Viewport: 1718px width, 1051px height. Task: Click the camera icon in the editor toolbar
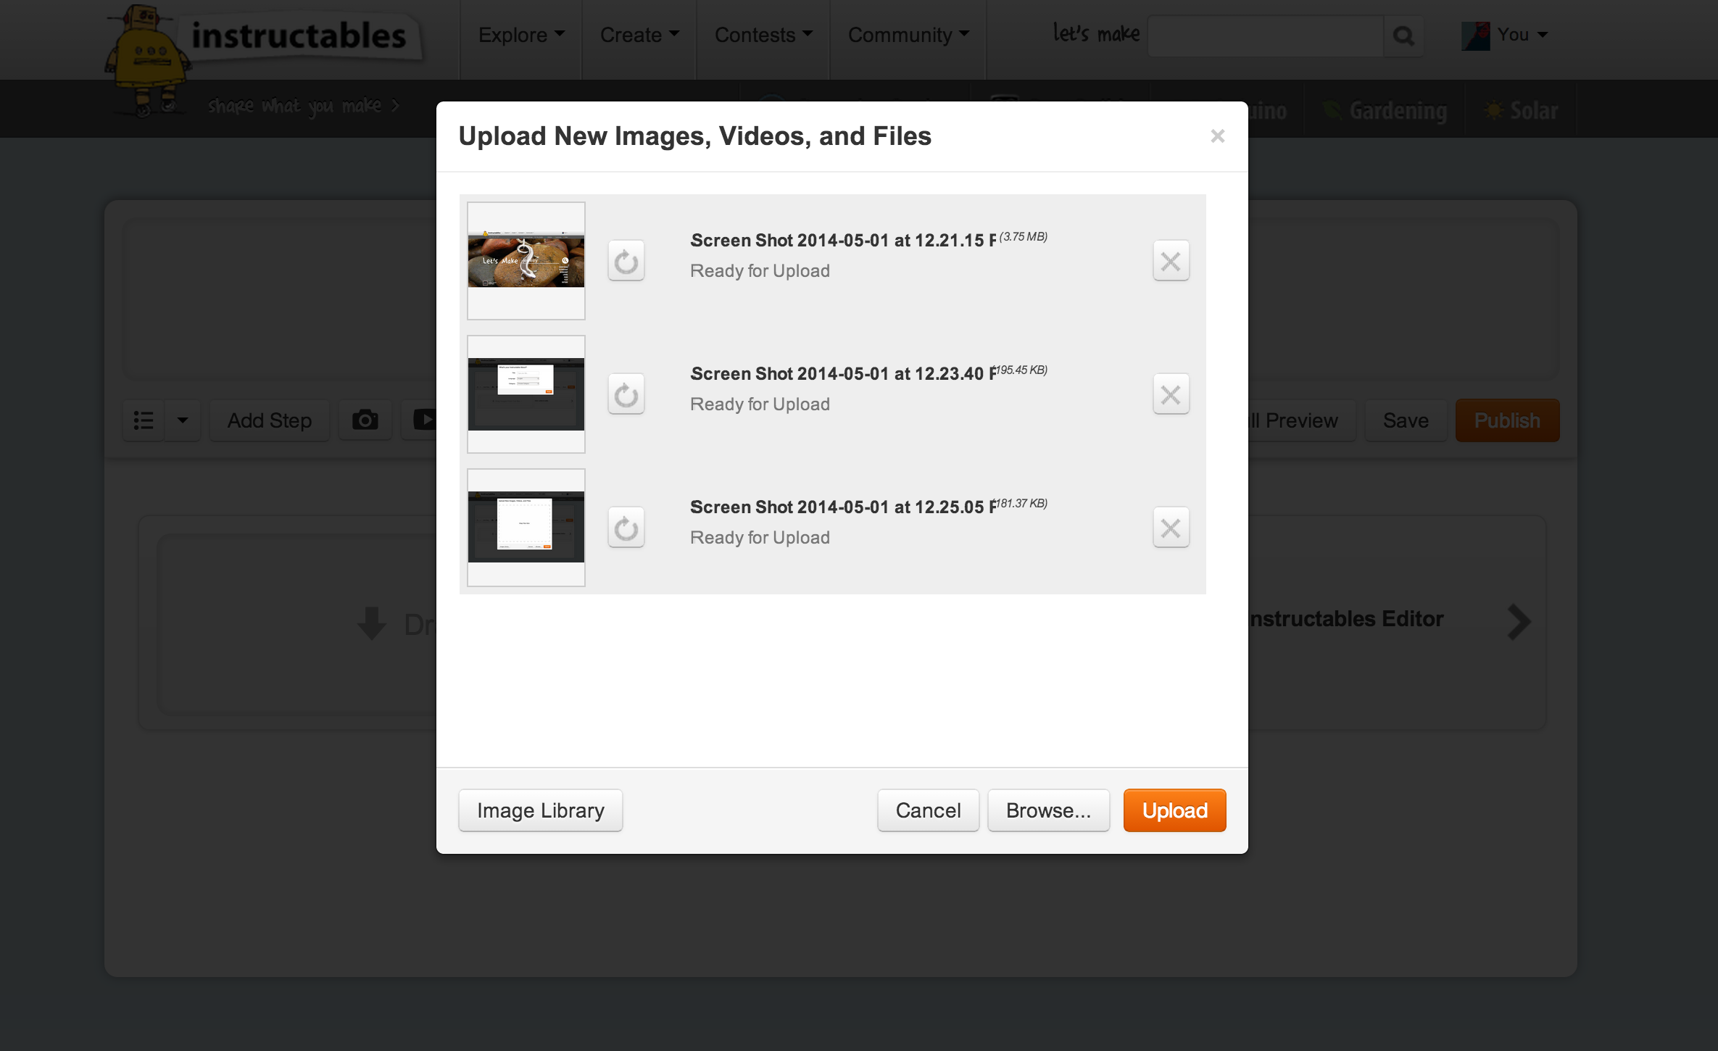click(365, 420)
